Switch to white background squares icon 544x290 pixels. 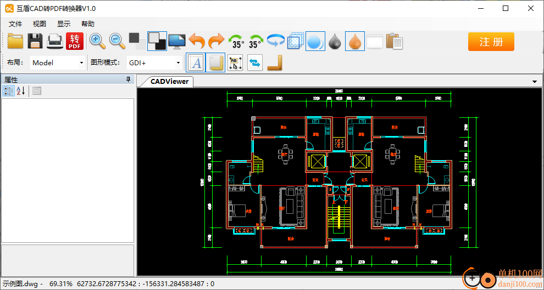(x=137, y=41)
